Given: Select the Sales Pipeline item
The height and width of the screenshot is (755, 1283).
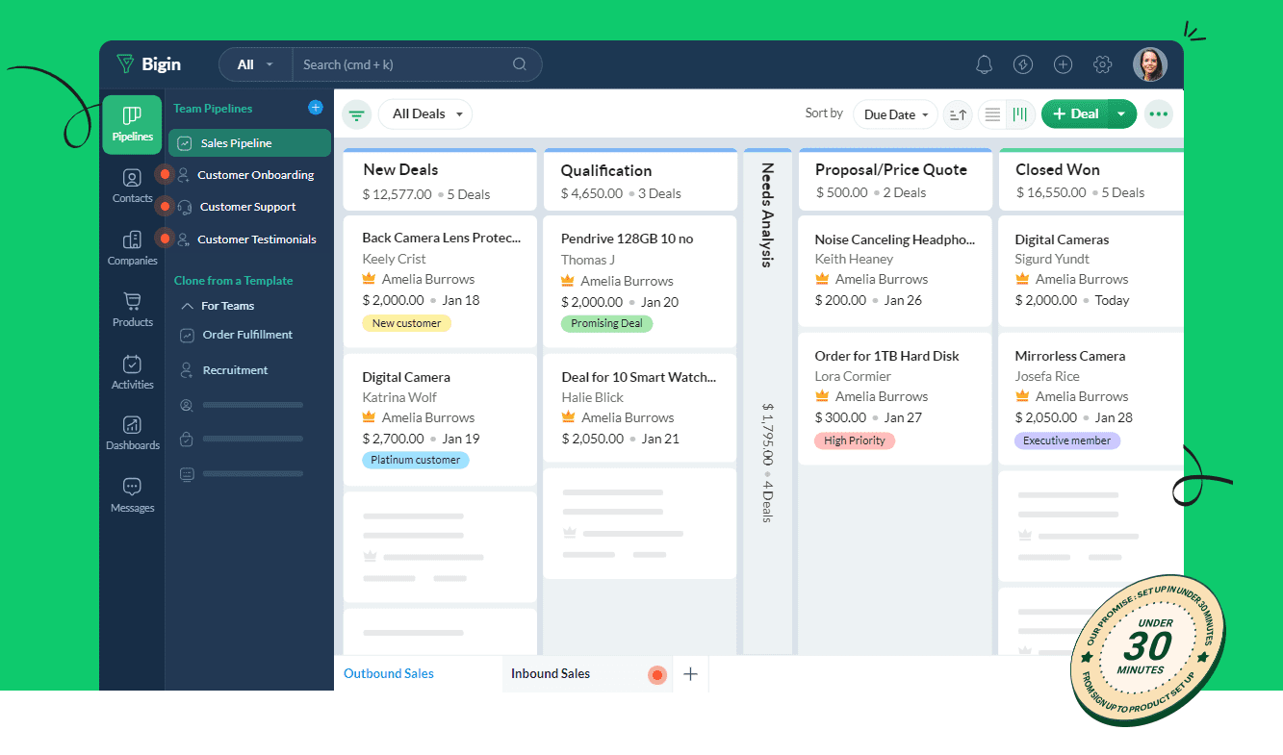Looking at the screenshot, I should tap(249, 143).
